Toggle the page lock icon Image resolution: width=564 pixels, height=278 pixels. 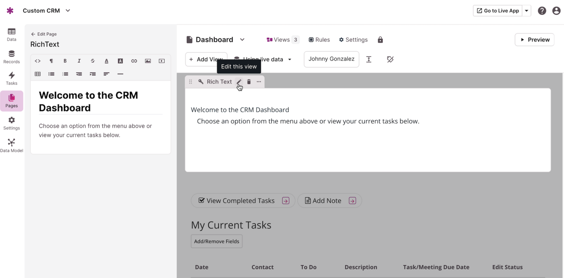[x=380, y=40]
